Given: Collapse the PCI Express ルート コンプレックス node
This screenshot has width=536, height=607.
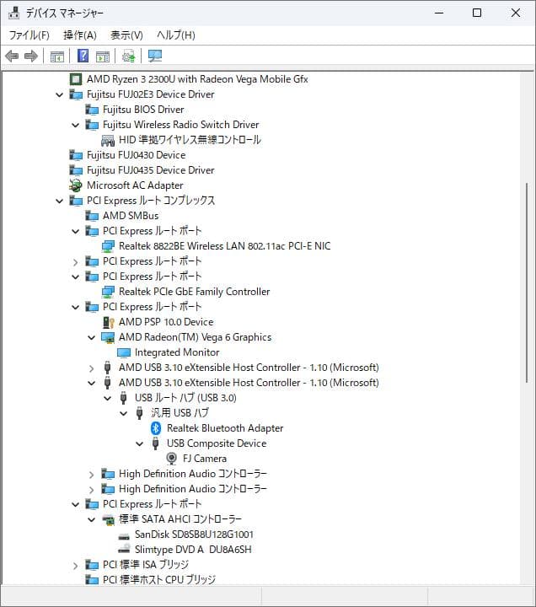Looking at the screenshot, I should click(x=60, y=201).
